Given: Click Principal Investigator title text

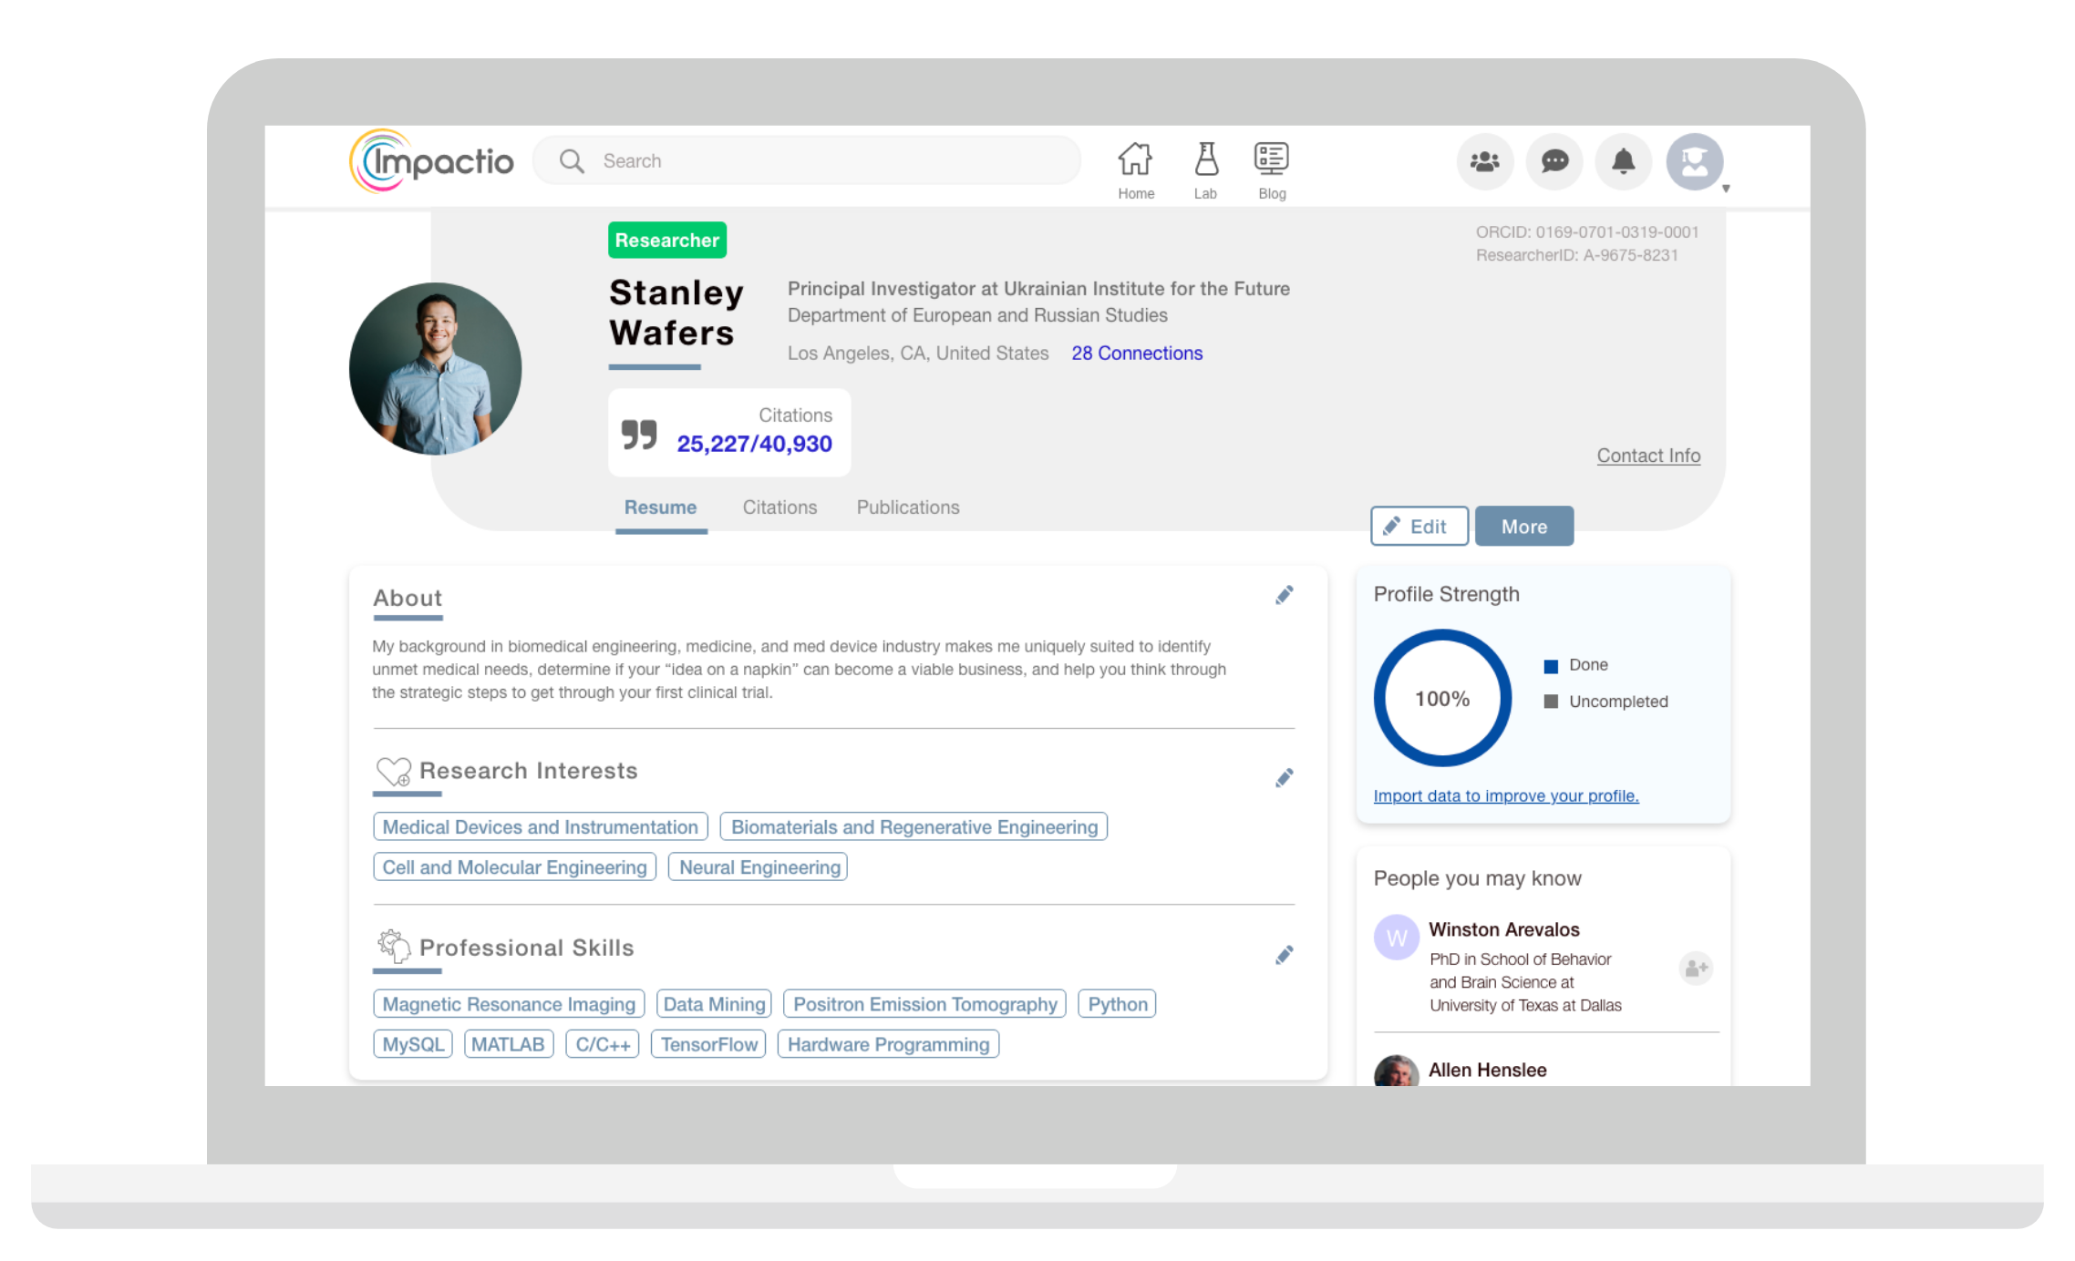Looking at the screenshot, I should [x=1038, y=289].
